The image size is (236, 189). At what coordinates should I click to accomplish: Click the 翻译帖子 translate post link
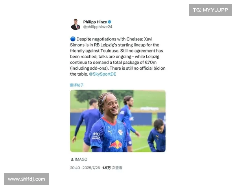(77, 85)
